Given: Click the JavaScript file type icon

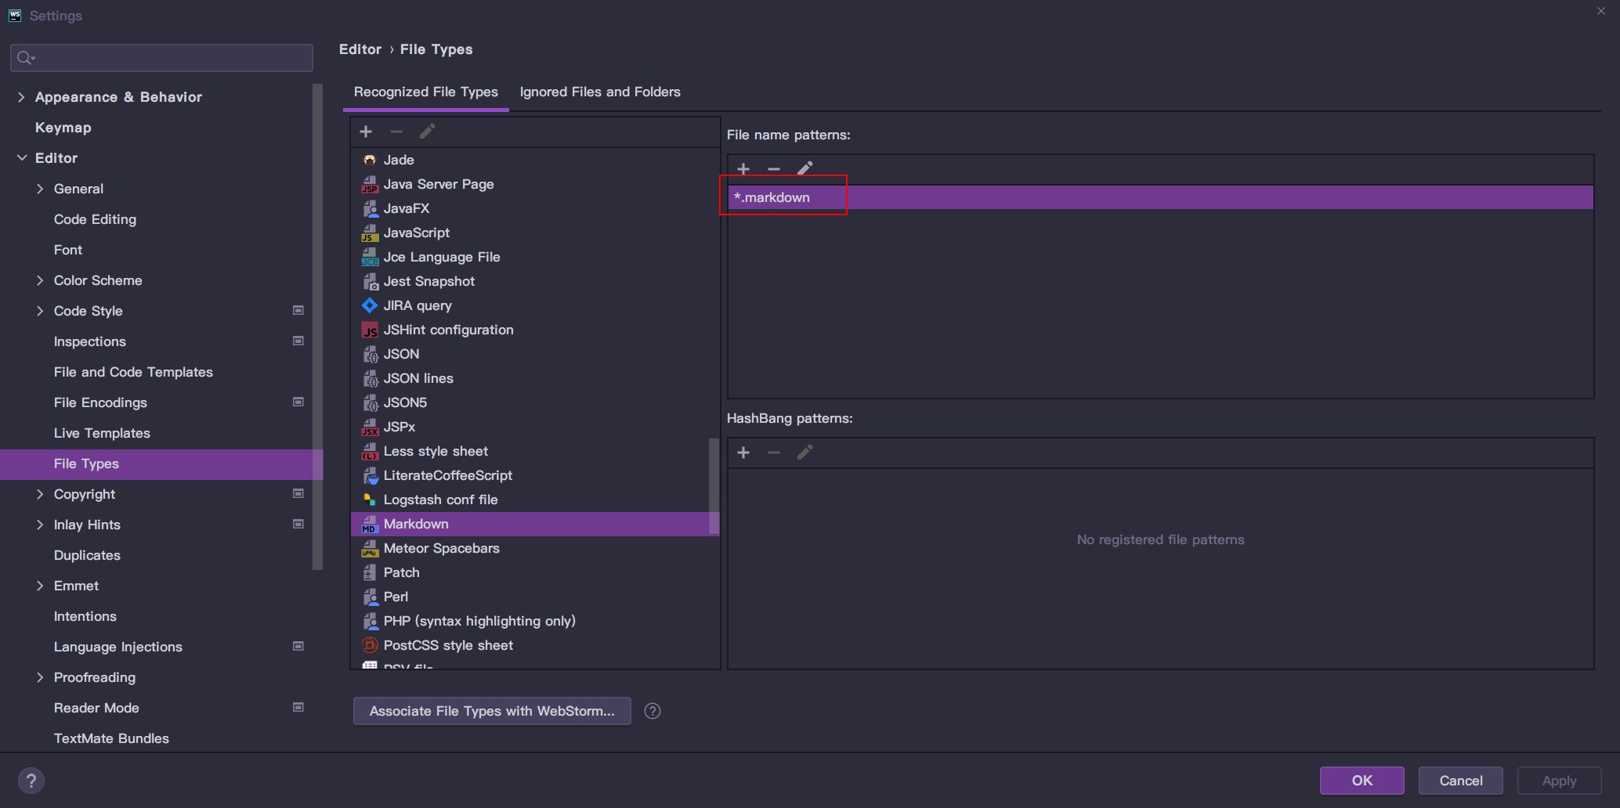Looking at the screenshot, I should (370, 233).
